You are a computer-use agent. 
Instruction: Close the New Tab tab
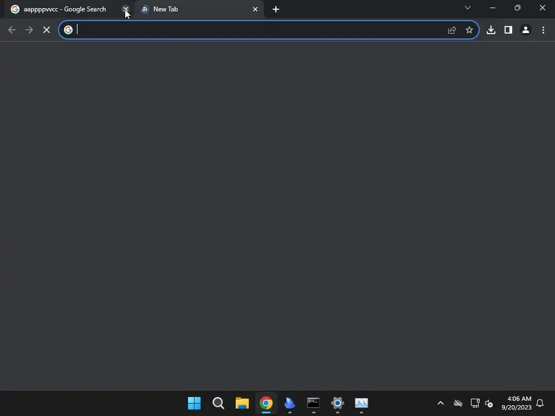[255, 9]
